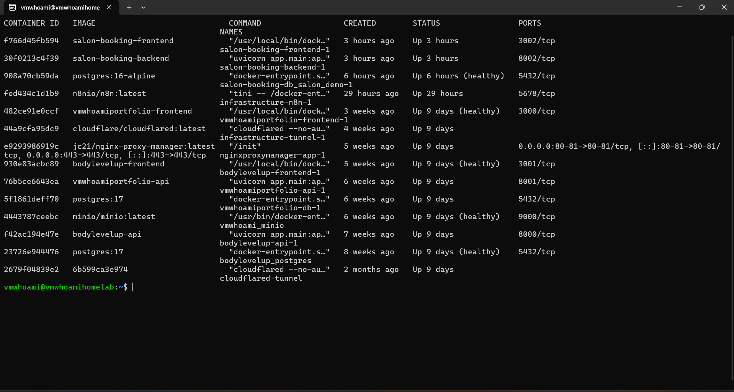Screen dimensions: 734x392
Task: Click the vmwhoamiportfolio-frontend image name
Action: (132, 111)
